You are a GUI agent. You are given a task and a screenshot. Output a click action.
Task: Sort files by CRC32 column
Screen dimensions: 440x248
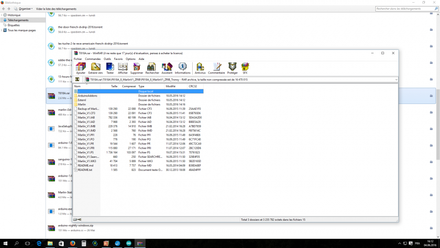point(195,86)
